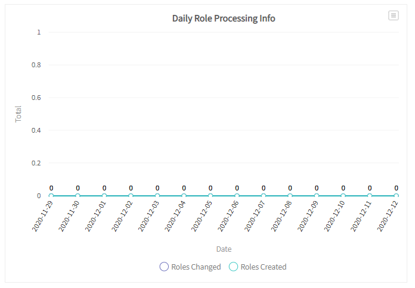The width and height of the screenshot is (415, 288).
Task: Click the 2020-12-08 data point
Action: pos(290,196)
